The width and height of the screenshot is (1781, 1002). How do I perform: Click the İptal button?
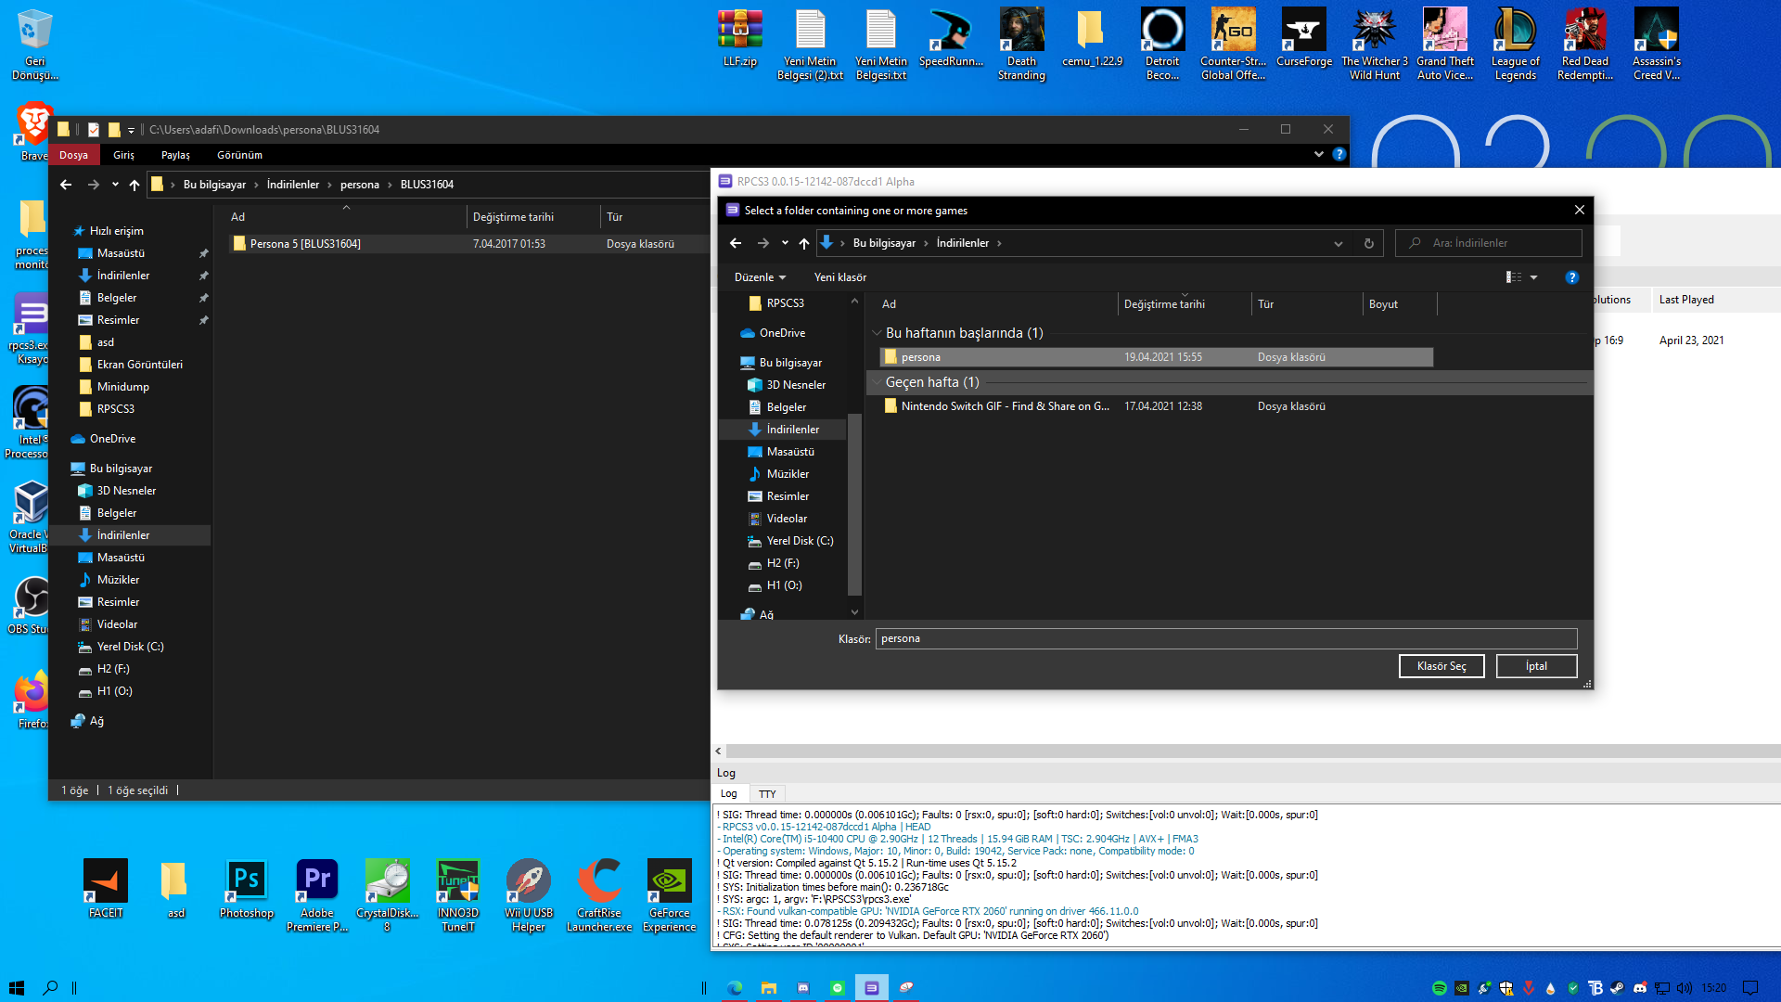(x=1536, y=666)
